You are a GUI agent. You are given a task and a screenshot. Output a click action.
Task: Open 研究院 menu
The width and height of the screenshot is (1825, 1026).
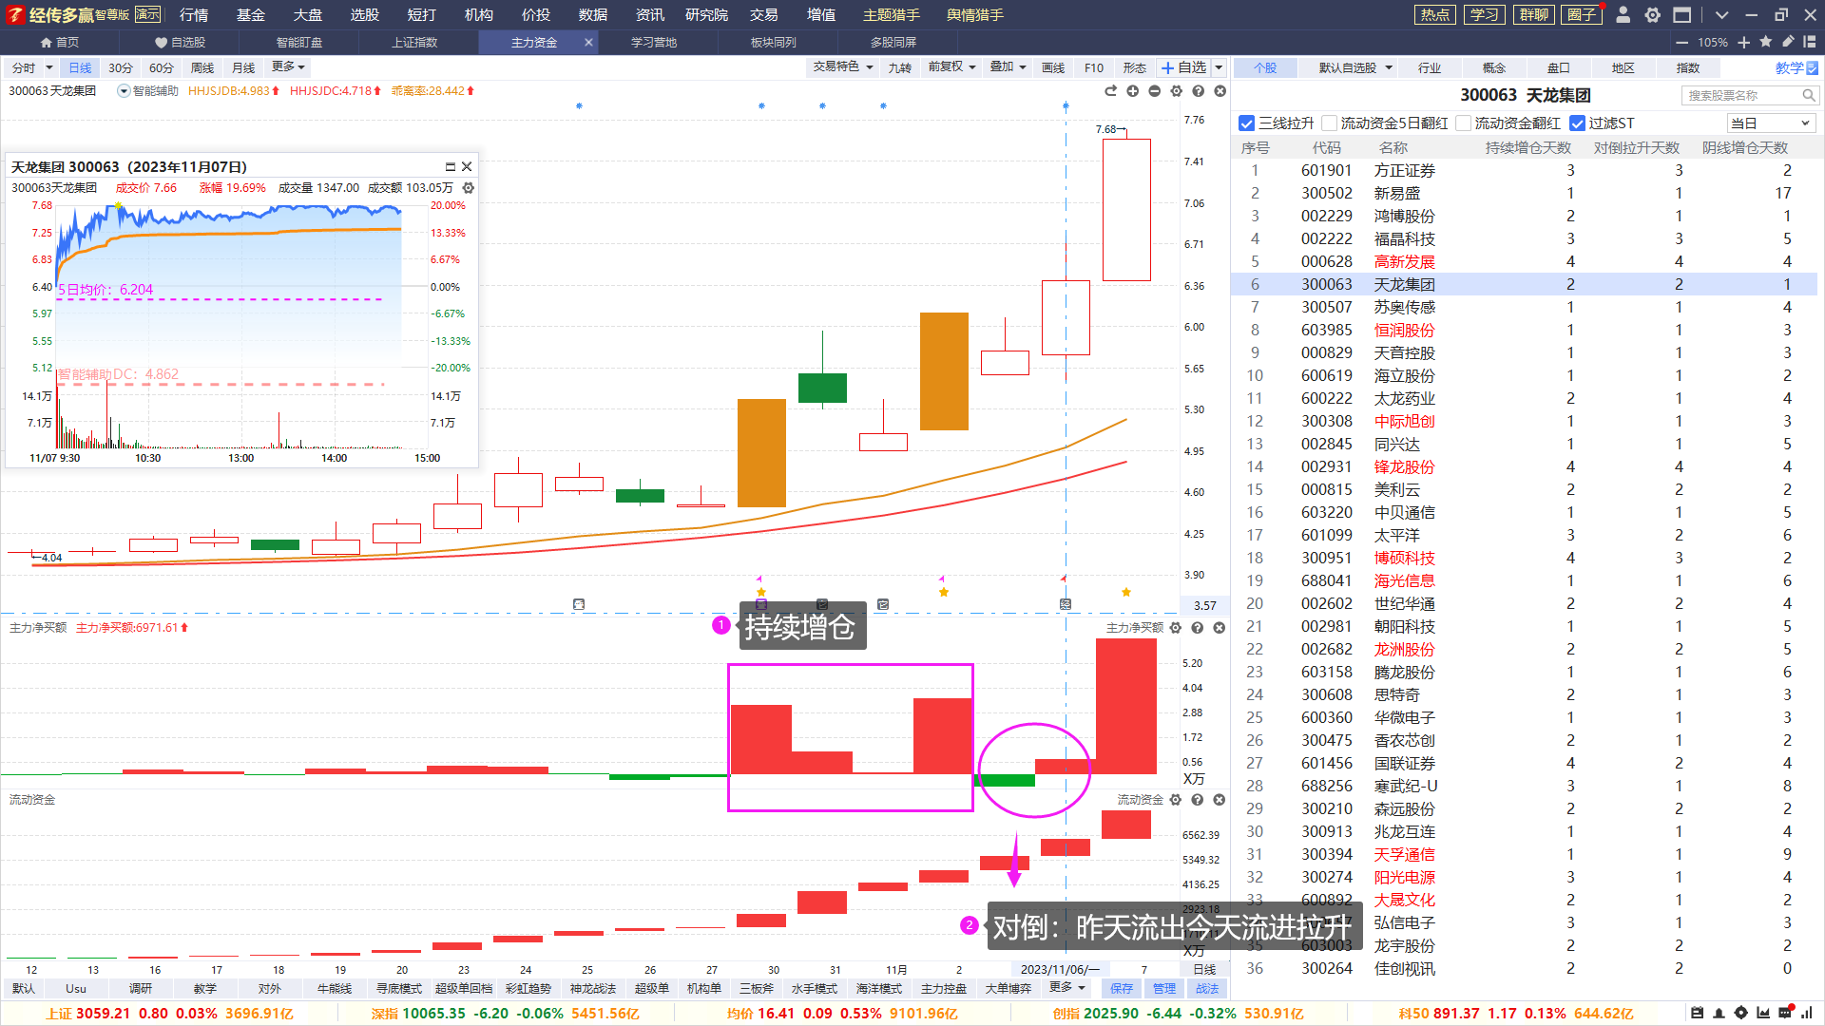(706, 15)
